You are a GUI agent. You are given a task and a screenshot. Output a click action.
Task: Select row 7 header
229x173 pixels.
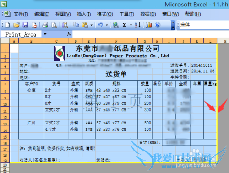click(x=5, y=84)
